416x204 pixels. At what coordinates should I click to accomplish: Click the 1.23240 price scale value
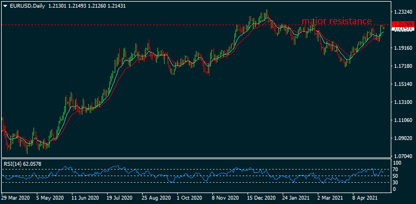tap(403, 12)
